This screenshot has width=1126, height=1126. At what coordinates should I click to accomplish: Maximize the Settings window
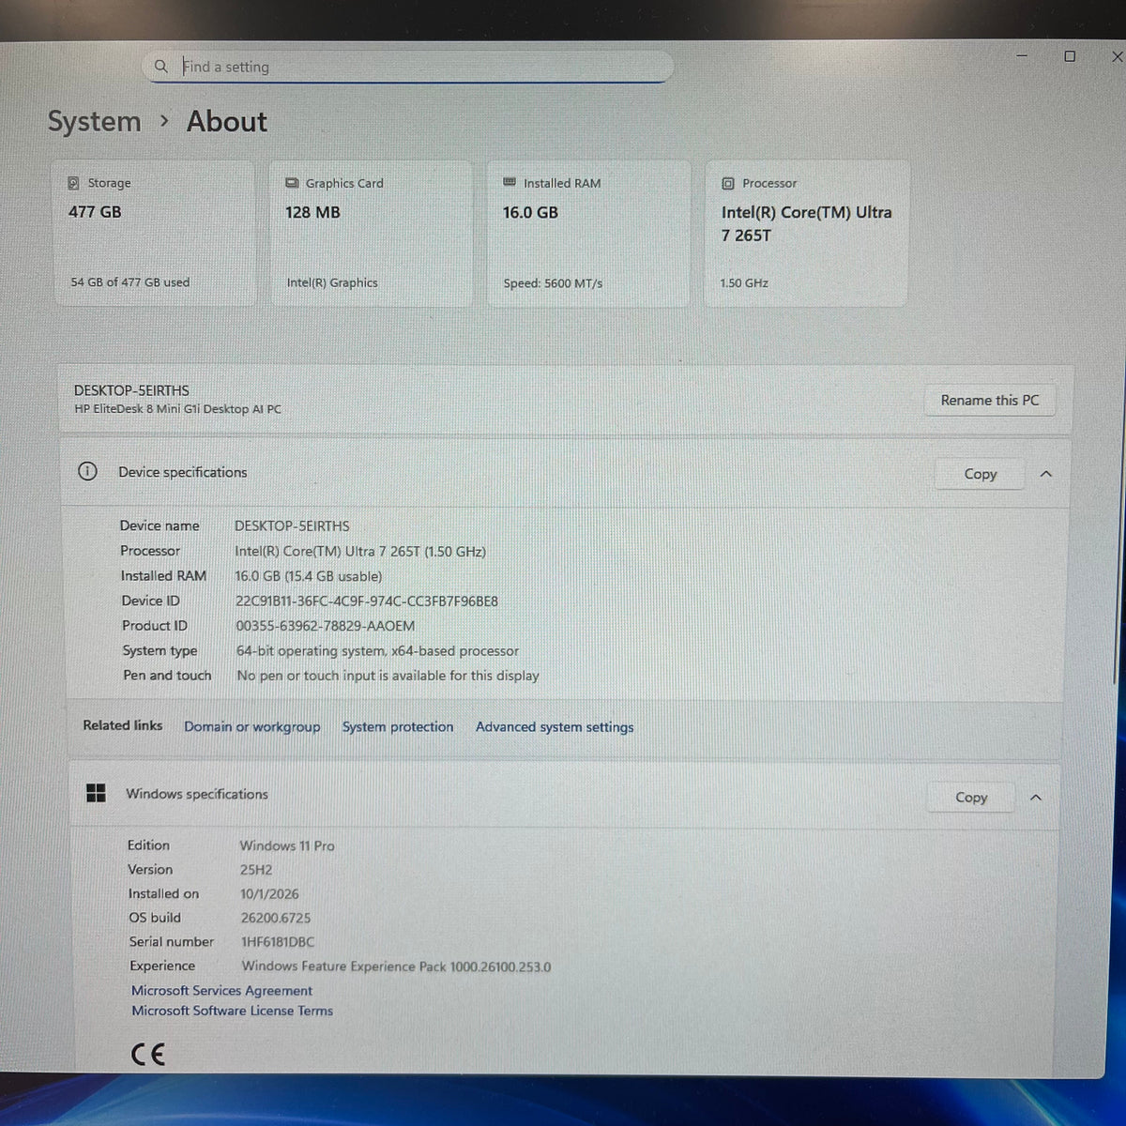click(1070, 56)
